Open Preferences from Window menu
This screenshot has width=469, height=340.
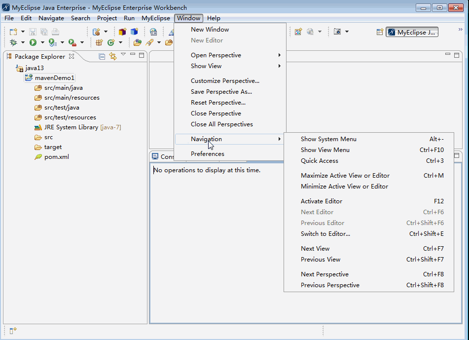(x=230, y=154)
